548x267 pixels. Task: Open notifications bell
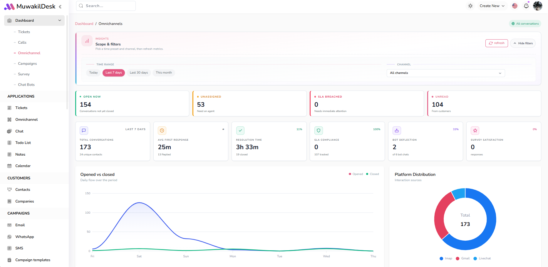coord(526,6)
